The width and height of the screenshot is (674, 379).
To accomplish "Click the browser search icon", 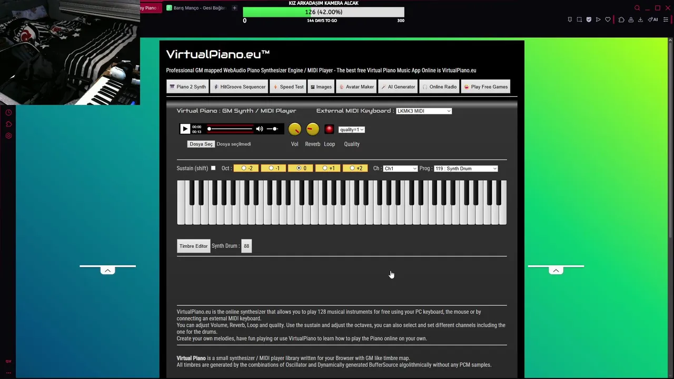I will (637, 8).
